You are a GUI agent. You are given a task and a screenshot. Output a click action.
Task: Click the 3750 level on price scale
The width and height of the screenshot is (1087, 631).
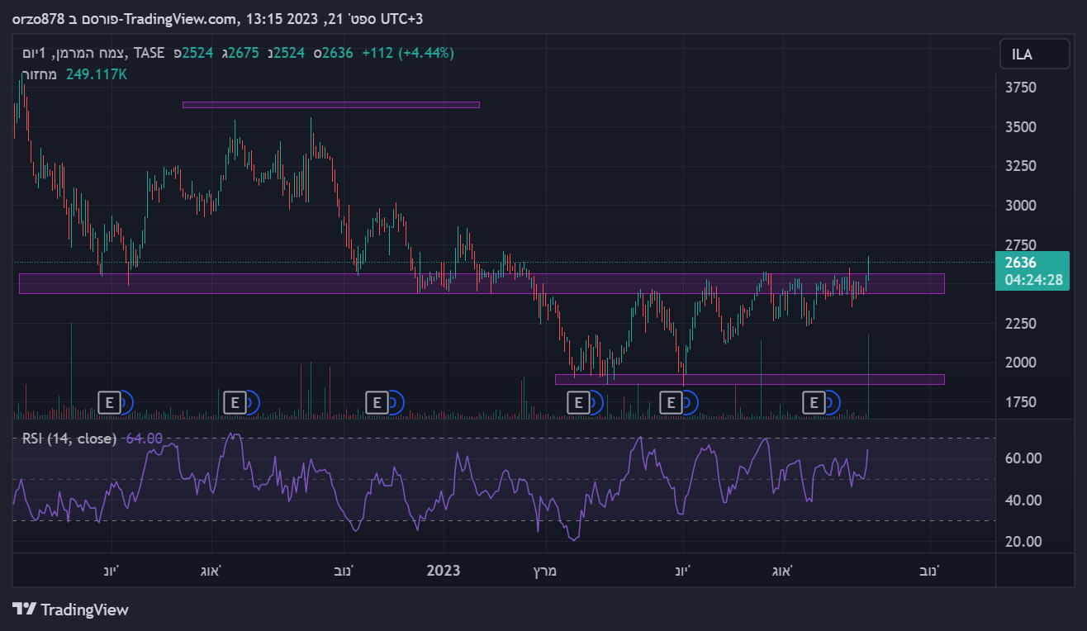(1019, 88)
